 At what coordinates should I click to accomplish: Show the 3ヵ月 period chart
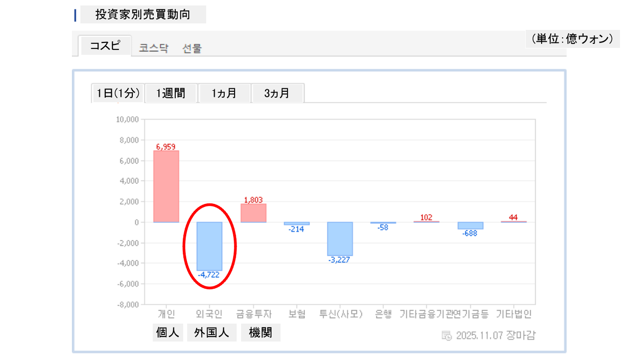278,93
